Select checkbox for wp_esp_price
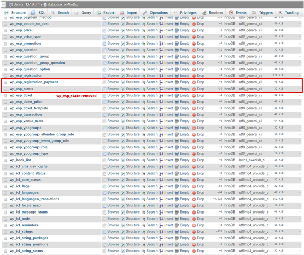Viewport: 304px width, 255px height. point(5,30)
